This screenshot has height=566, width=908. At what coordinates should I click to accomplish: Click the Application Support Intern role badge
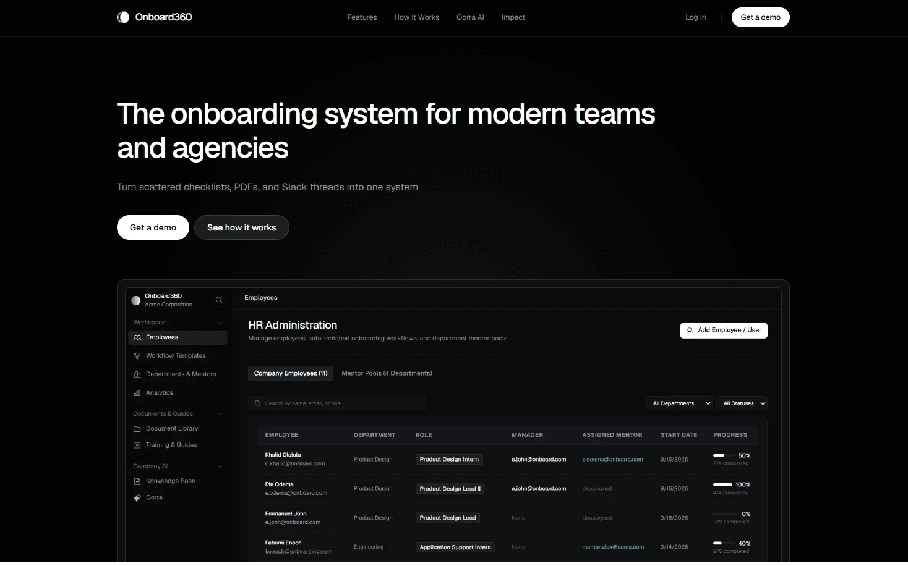tap(455, 547)
